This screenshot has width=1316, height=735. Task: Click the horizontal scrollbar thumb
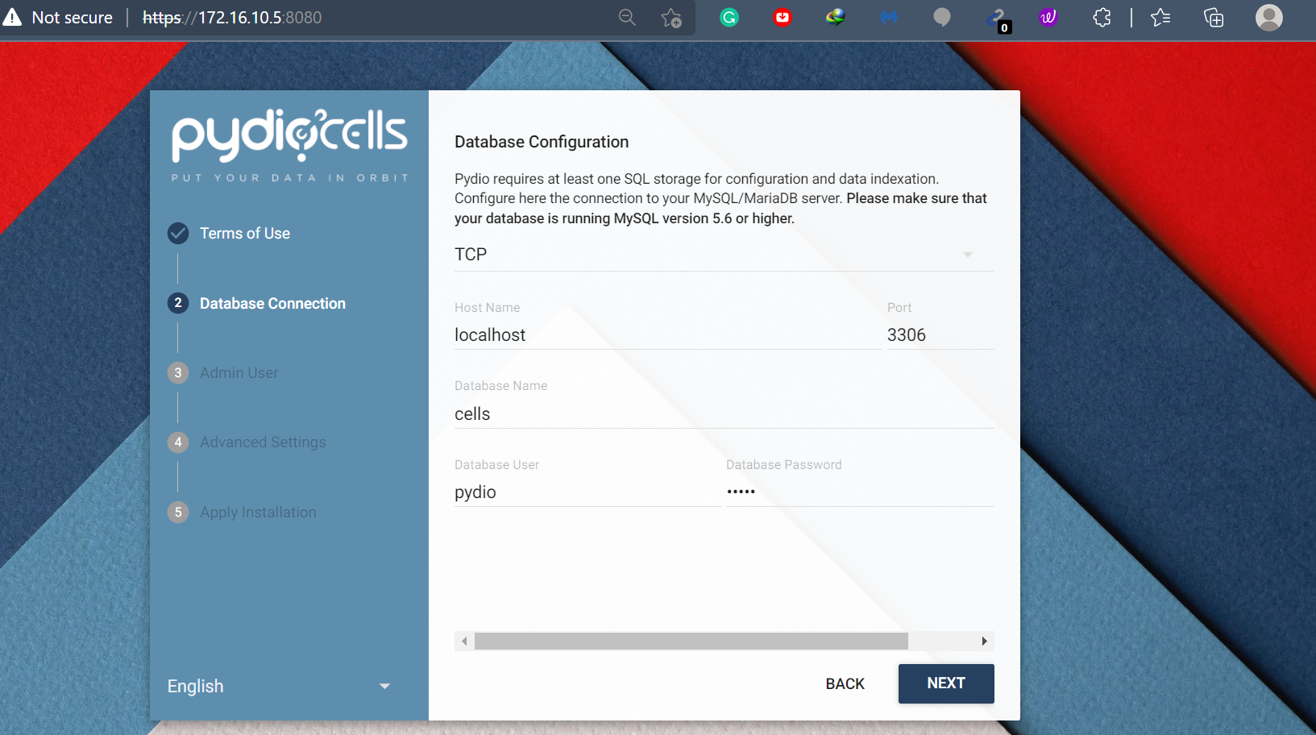point(691,641)
